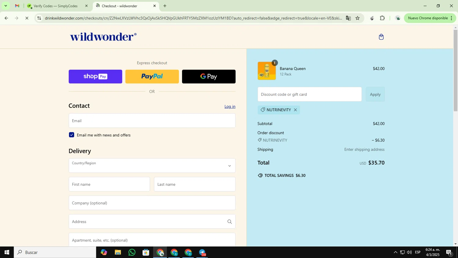Click the taskbar Buscar search box

pyautogui.click(x=55, y=252)
